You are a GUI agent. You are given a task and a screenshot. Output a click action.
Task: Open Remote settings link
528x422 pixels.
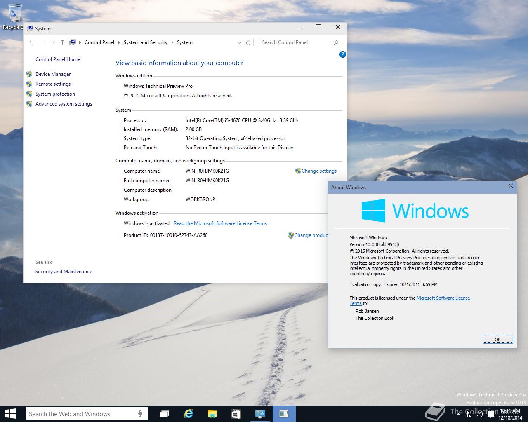point(53,84)
